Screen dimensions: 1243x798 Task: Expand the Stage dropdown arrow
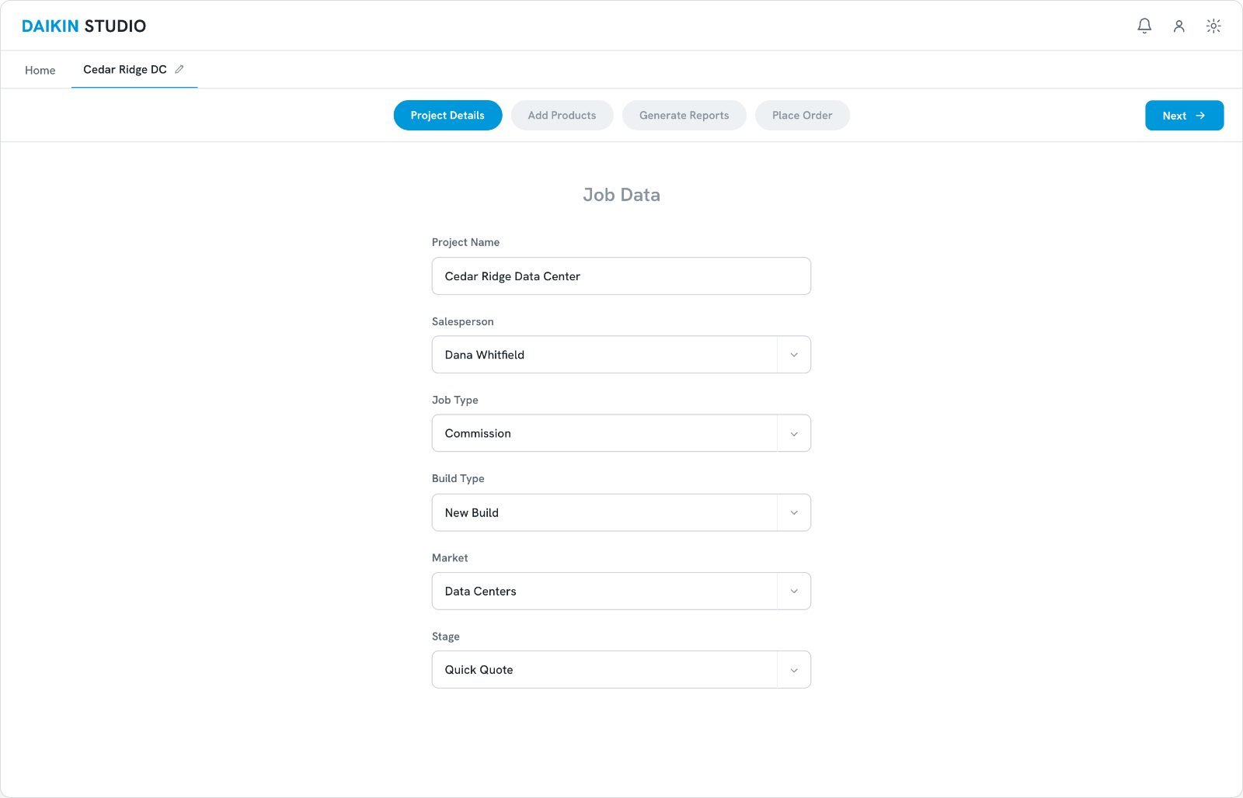pos(794,670)
